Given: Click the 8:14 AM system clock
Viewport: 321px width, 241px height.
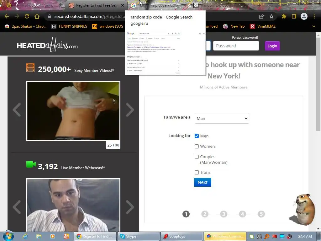Looking at the screenshot, I should point(305,236).
